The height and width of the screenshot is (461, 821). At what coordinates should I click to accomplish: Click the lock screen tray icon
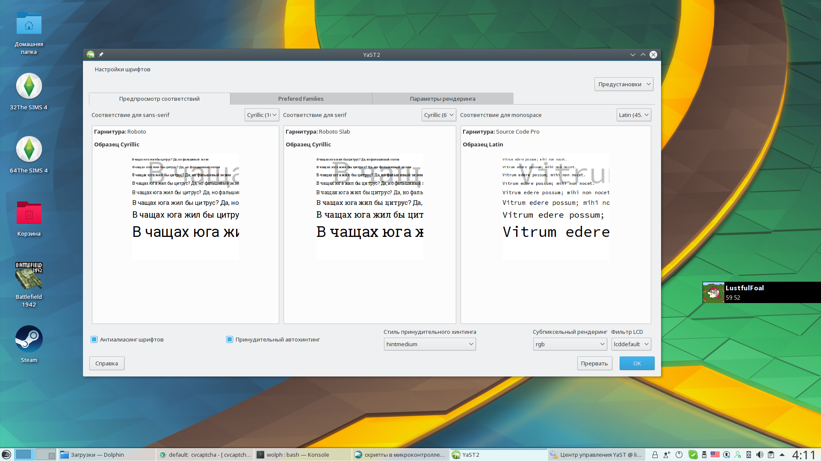point(655,455)
